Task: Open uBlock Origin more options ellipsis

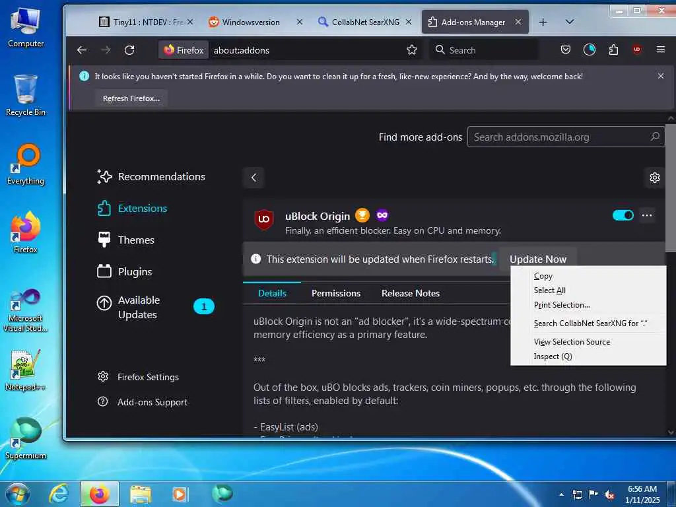Action: tap(647, 215)
